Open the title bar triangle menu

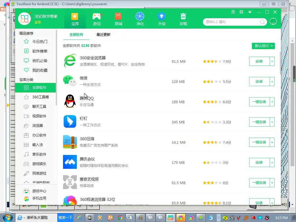click(x=250, y=12)
